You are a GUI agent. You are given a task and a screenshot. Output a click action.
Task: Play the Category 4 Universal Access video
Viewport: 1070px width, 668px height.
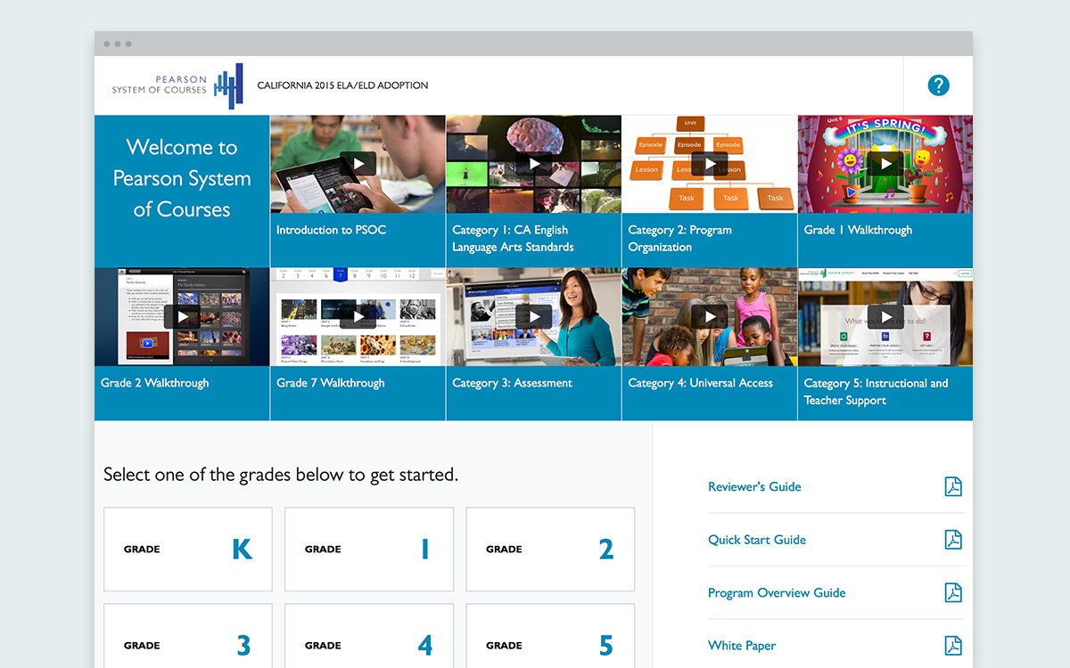pos(709,317)
